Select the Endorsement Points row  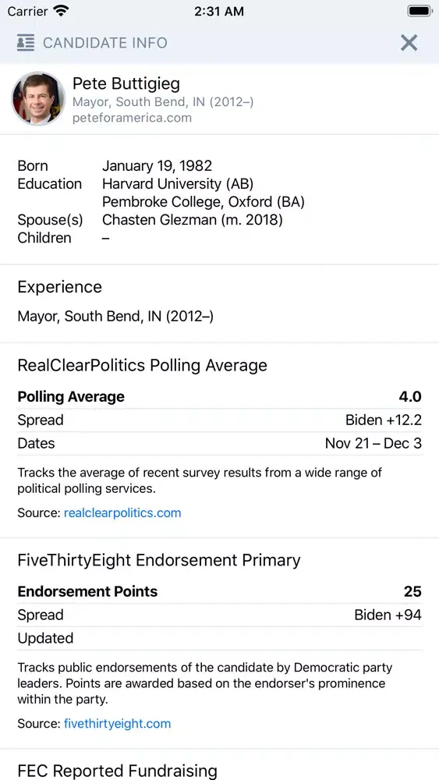pos(220,591)
